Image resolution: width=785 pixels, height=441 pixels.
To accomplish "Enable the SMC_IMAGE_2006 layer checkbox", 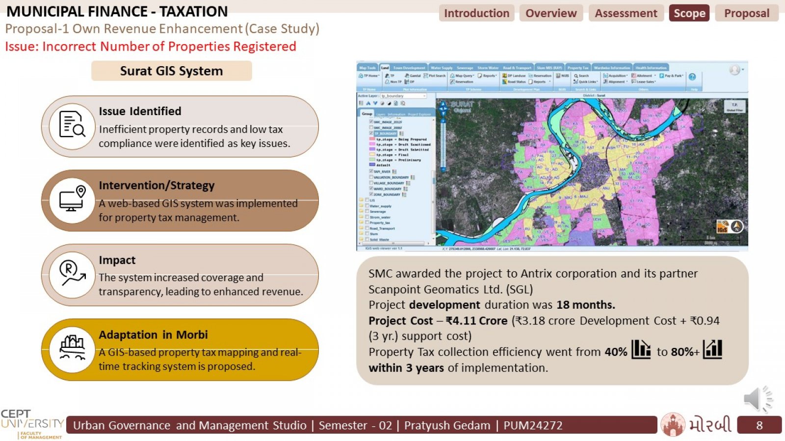I will (x=371, y=127).
